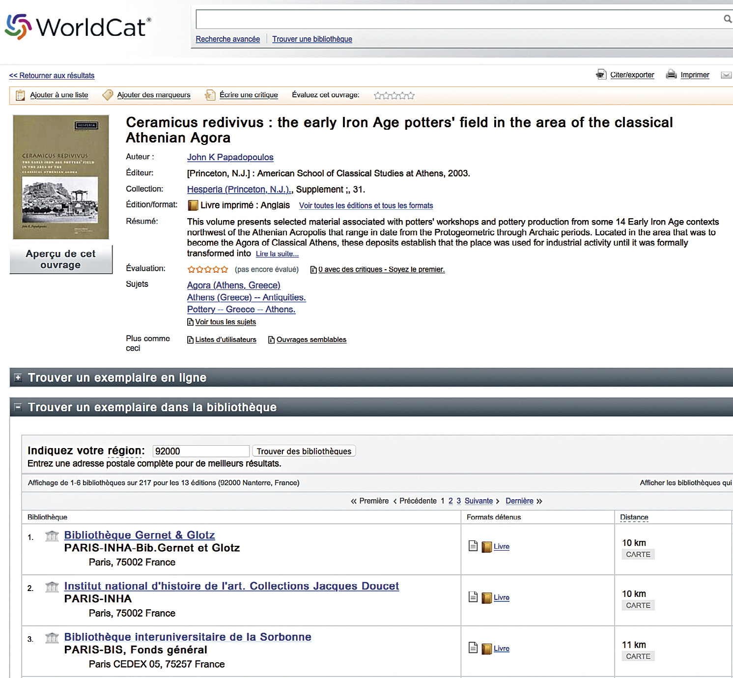733x678 pixels.
Task: Click CARTE button for the Sorbonne row
Action: [638, 656]
